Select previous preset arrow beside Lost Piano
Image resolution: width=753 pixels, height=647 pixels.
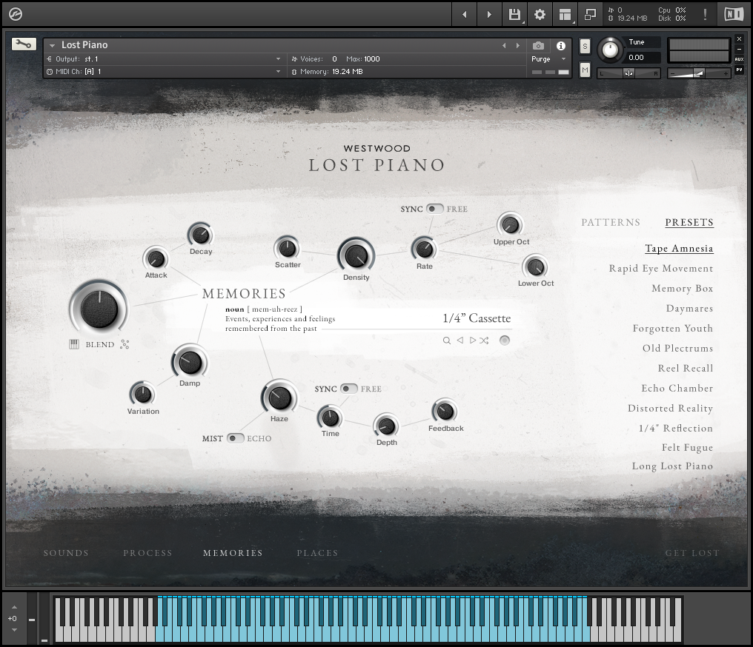click(x=504, y=46)
